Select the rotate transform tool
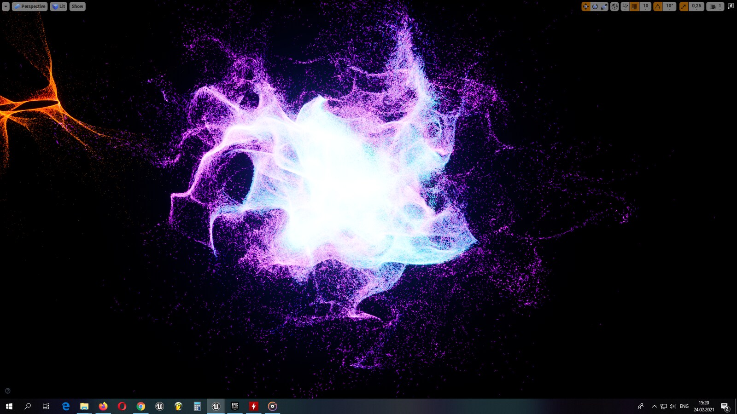The height and width of the screenshot is (414, 737). pyautogui.click(x=595, y=6)
